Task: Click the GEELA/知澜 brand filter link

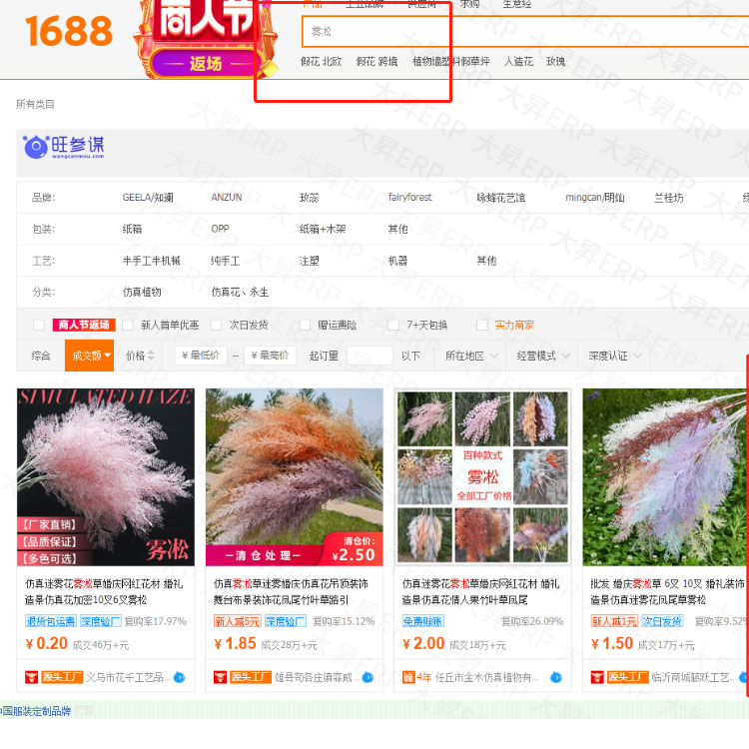Action: point(147,198)
